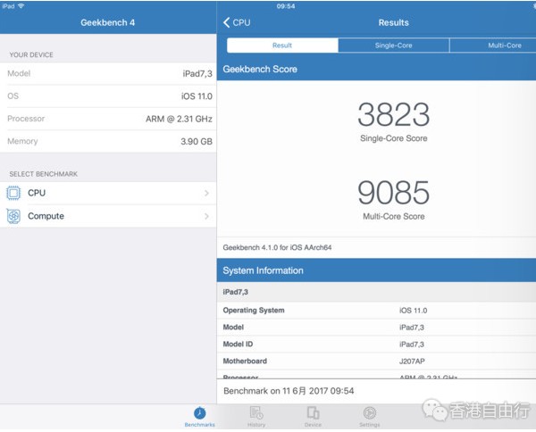536x432 pixels.
Task: Switch to the Result tab
Action: [282, 46]
